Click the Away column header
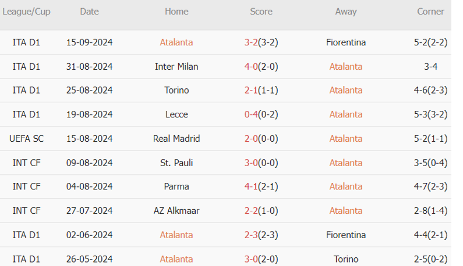The image size is (463, 266). point(346,12)
